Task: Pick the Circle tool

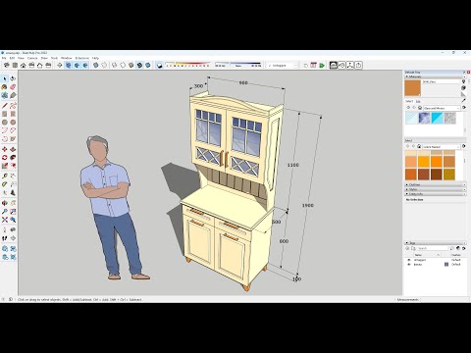Action: pos(5,123)
